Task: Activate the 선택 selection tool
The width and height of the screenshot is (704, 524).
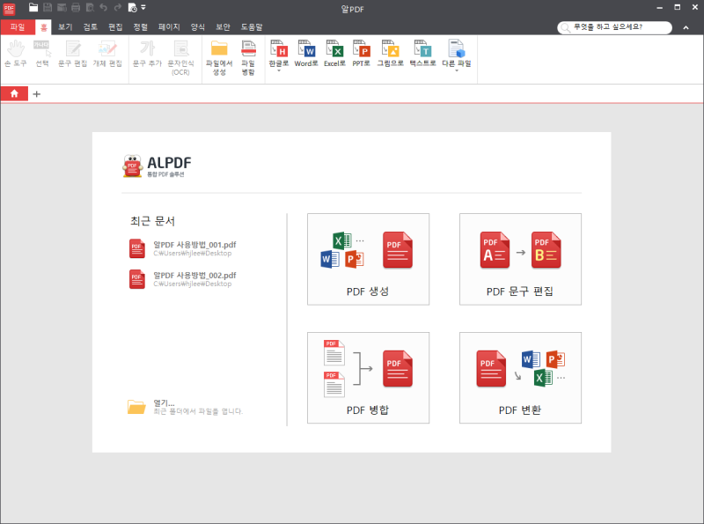Action: (x=41, y=55)
